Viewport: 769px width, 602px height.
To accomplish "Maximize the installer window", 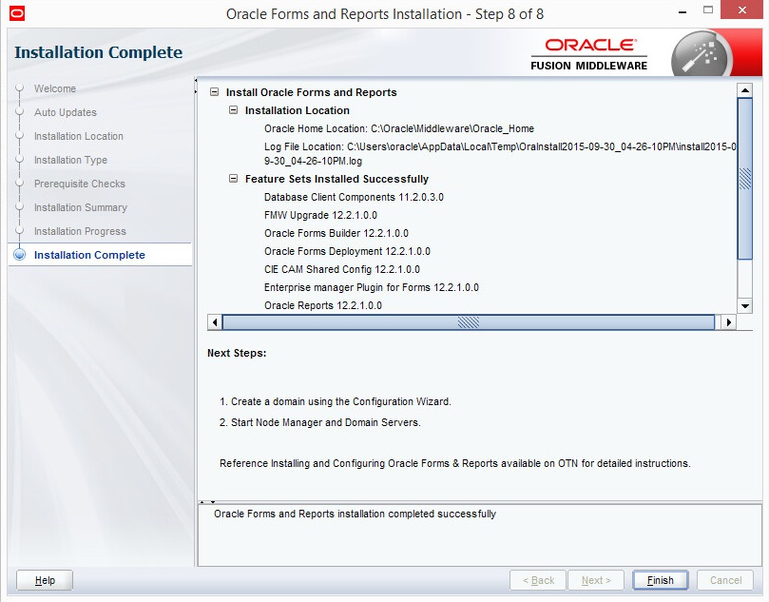I will [x=708, y=10].
